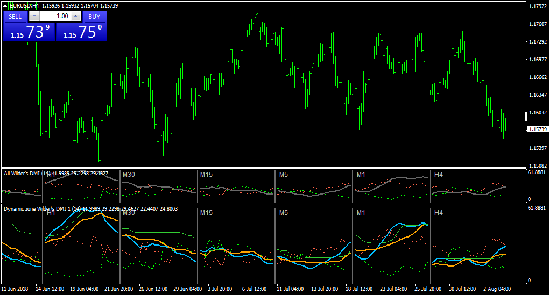
Task: Click the 6 Jul 12:00 date on the time axis
Action: pyautogui.click(x=254, y=289)
